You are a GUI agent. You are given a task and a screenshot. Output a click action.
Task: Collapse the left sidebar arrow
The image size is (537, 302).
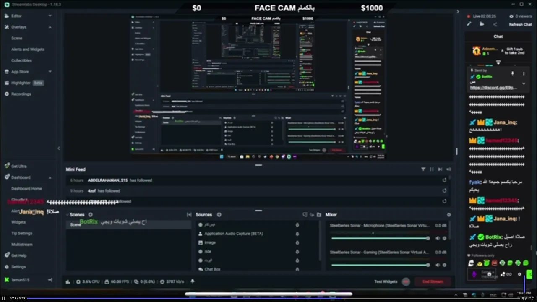click(x=59, y=148)
